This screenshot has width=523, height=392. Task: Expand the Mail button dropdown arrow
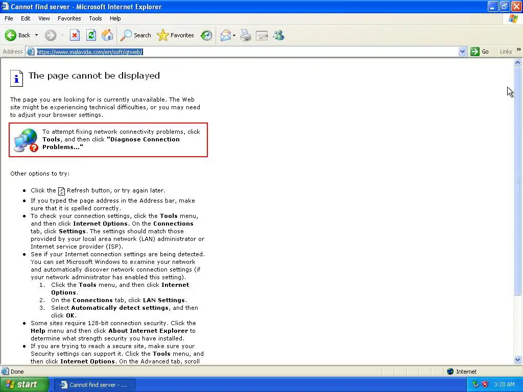click(234, 35)
